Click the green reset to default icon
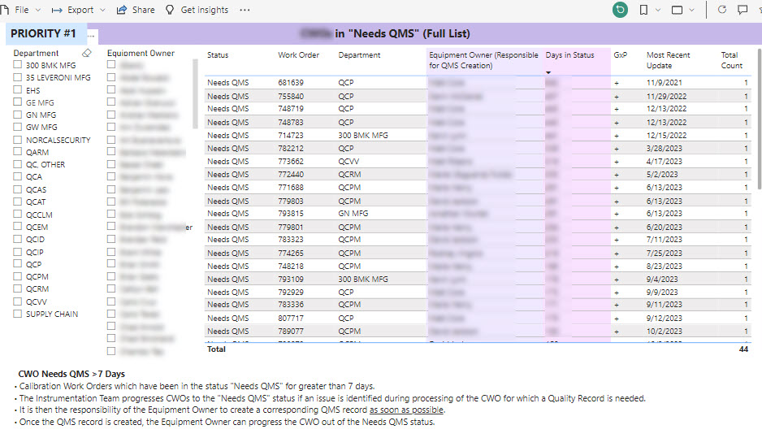This screenshot has height=438, width=762. tap(621, 10)
